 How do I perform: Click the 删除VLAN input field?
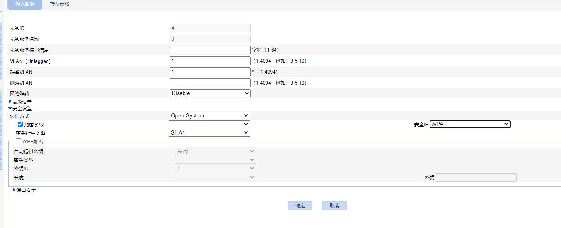pos(210,83)
